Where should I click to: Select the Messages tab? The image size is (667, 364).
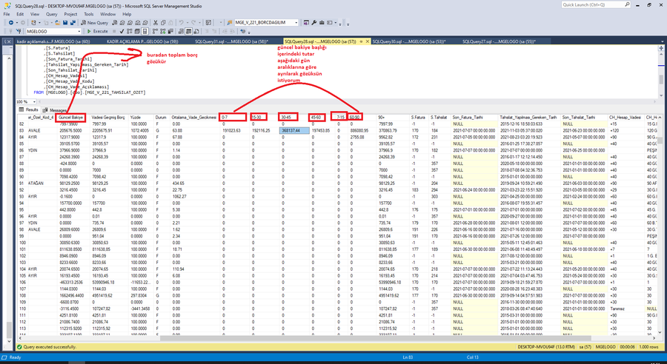click(54, 110)
